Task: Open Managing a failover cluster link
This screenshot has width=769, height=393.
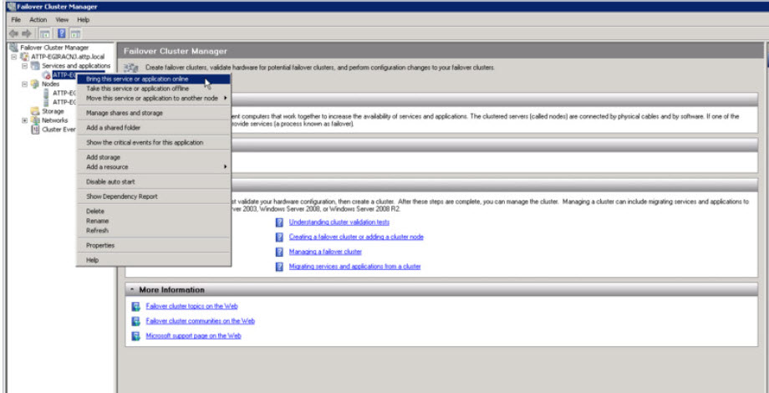Action: 325,252
